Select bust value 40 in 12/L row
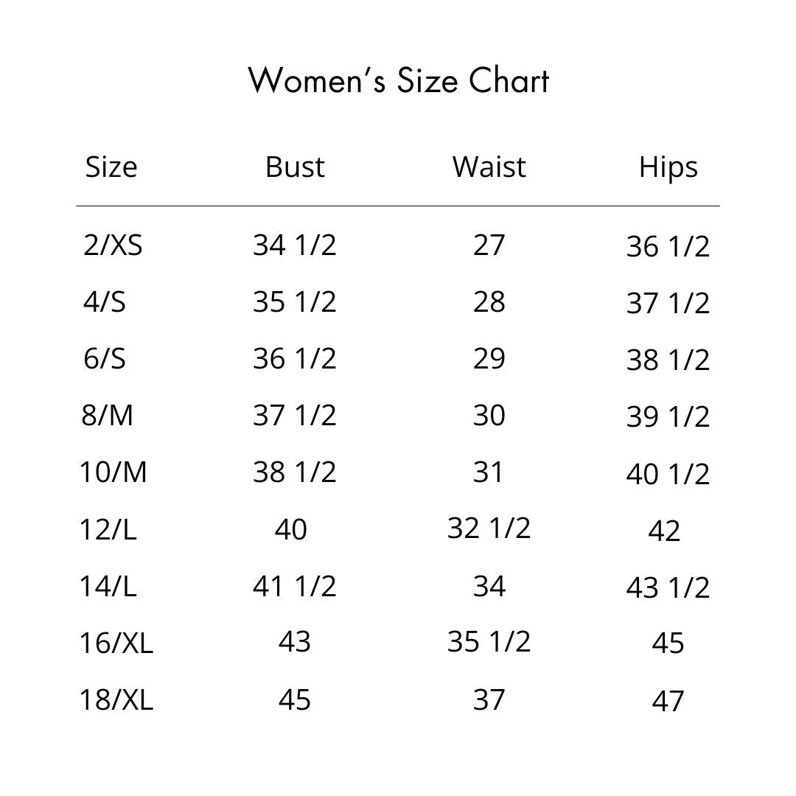Image resolution: width=796 pixels, height=796 pixels. point(291,529)
